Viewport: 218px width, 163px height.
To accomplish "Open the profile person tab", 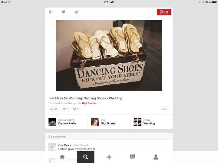I will click(156, 157).
